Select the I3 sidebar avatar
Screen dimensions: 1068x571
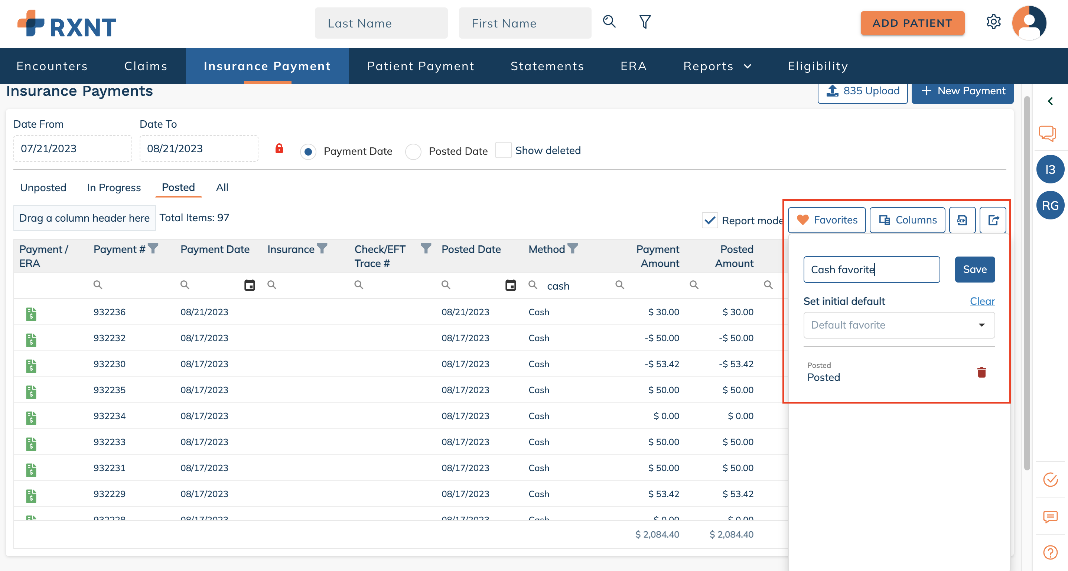click(1050, 169)
